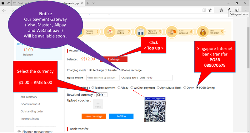
Task: Expand the Revalued currency CNY dropdown
Action: (102, 94)
